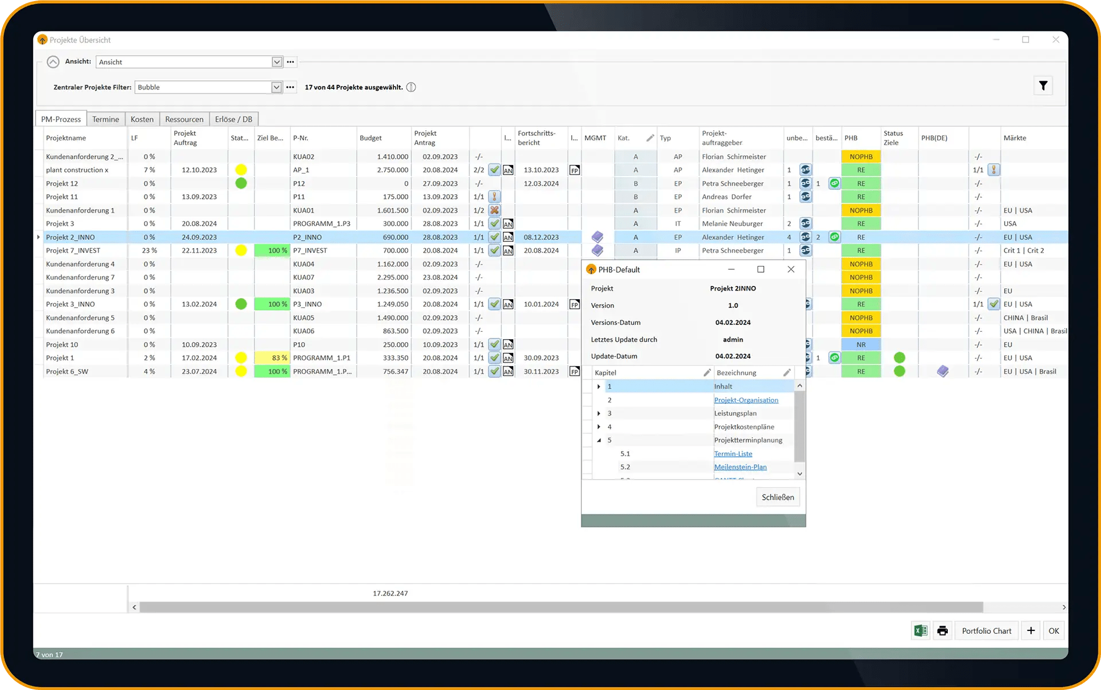1101x690 pixels.
Task: Open the Projekt-Organisation link
Action: pos(746,400)
